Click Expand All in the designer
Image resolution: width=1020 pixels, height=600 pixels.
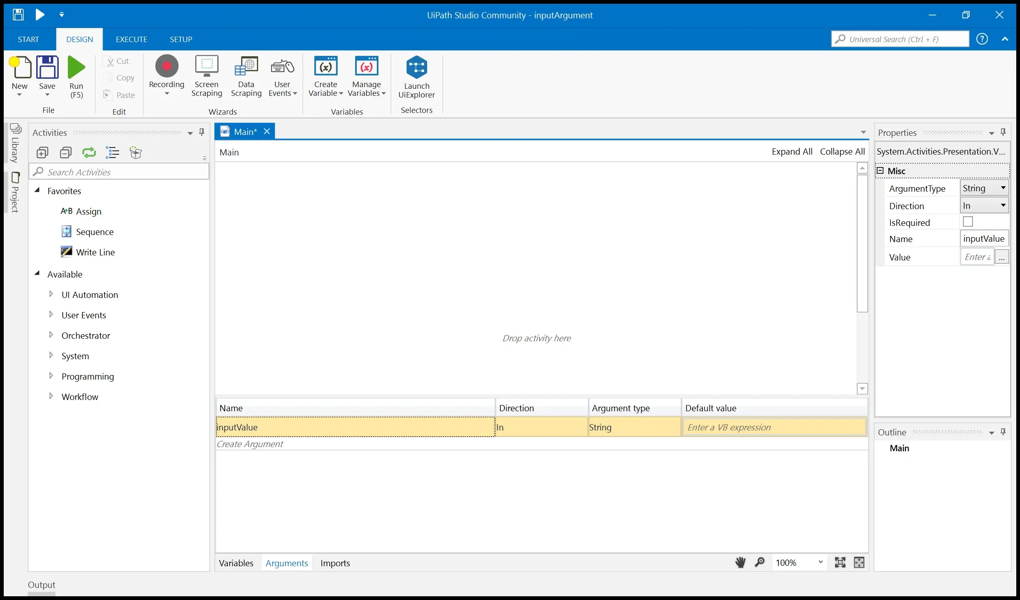click(792, 152)
